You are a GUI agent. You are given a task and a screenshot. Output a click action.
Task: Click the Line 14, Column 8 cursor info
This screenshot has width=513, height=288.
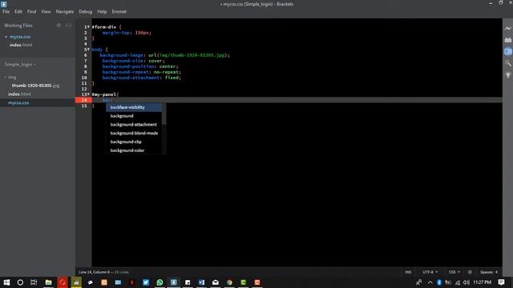95,272
